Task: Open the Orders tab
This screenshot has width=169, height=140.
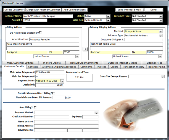Action: click(114, 67)
